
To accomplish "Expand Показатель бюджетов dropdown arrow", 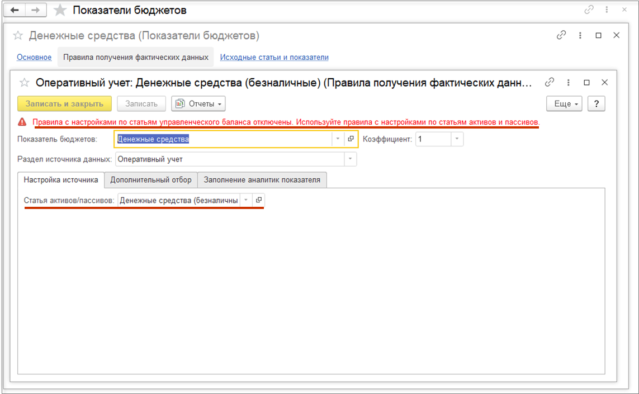I will (x=338, y=139).
